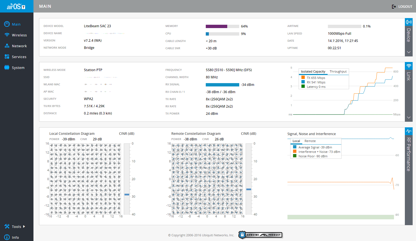Click the vertical Device panel label
Screen dimensions: 416x241
pyautogui.click(x=408, y=35)
